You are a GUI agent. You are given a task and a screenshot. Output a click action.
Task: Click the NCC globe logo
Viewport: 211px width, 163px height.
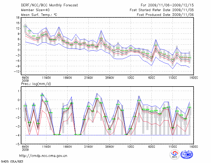pyautogui.click(x=187, y=155)
